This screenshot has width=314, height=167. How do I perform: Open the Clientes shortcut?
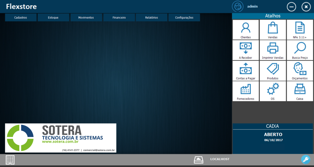(x=246, y=30)
